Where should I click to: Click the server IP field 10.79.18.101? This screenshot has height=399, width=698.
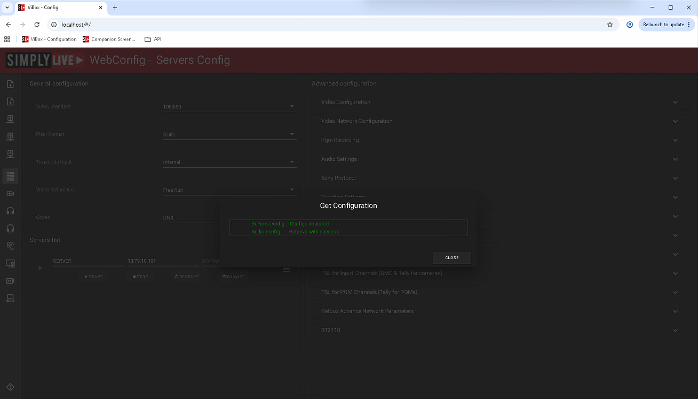(x=163, y=261)
